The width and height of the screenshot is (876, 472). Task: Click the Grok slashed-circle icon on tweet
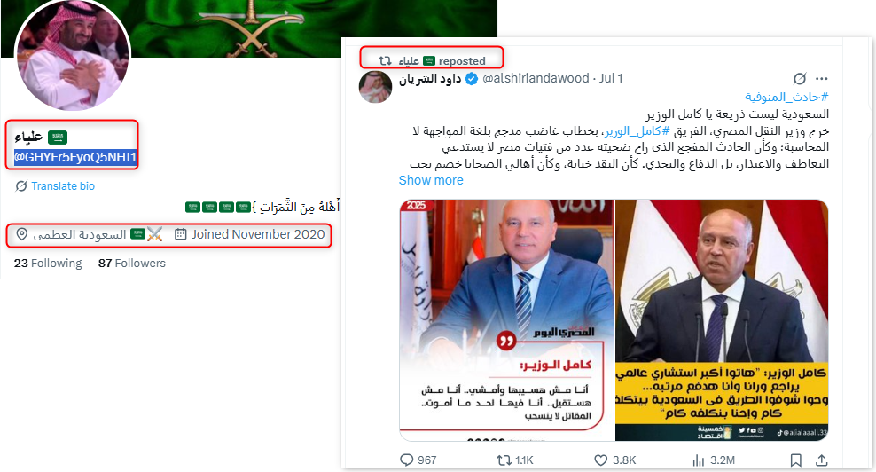click(x=800, y=79)
